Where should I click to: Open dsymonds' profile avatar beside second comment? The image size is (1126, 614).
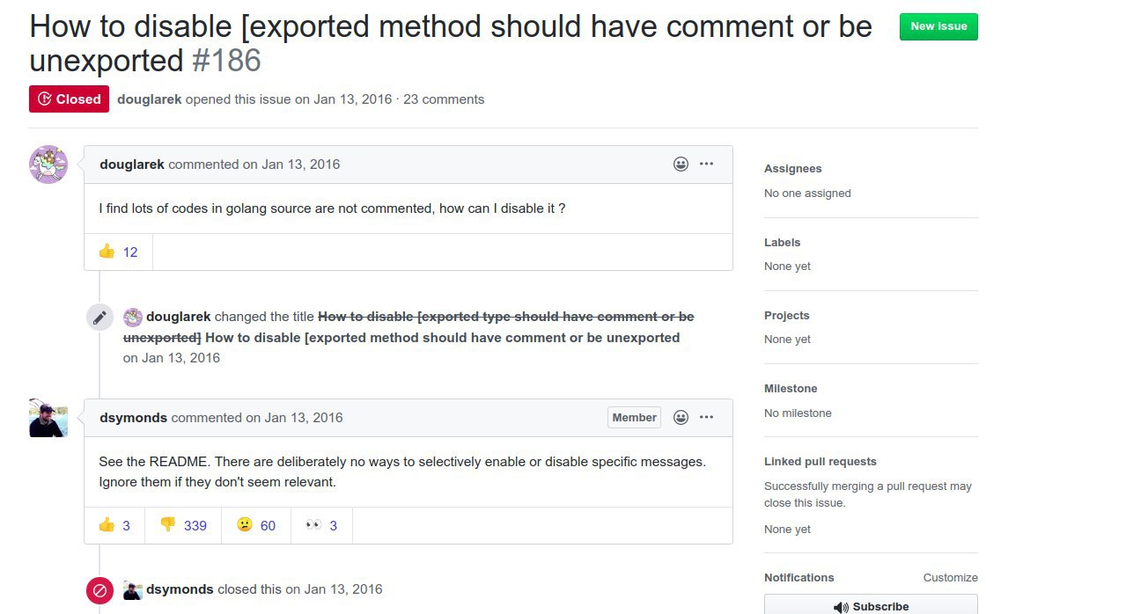coord(48,418)
